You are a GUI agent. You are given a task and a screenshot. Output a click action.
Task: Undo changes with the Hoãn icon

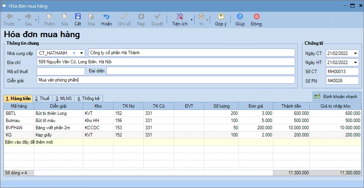[x=106, y=16]
